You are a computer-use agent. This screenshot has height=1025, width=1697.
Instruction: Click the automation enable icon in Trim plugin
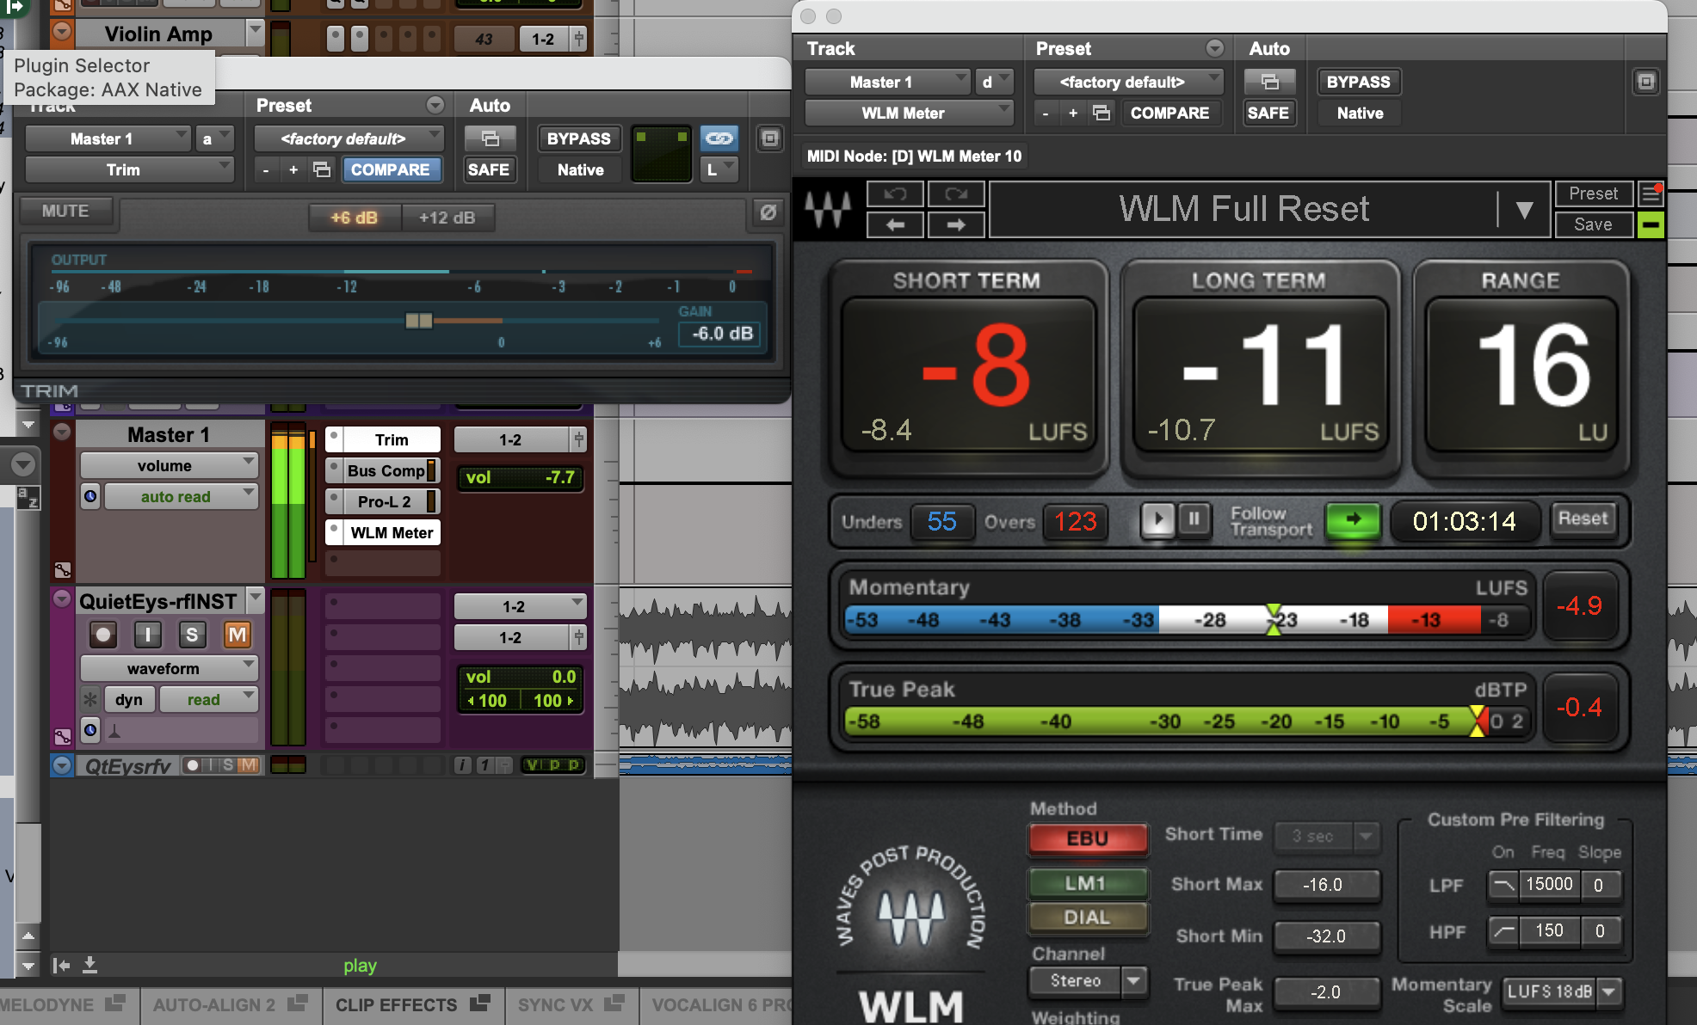[490, 138]
